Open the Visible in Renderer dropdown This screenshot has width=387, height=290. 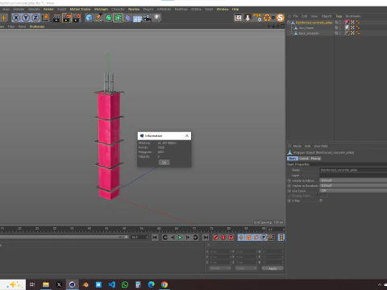(x=353, y=185)
